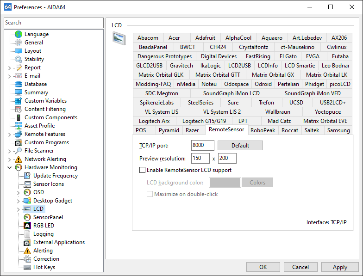Select the Samsung tab
This screenshot has width=363, height=276.
[338, 130]
